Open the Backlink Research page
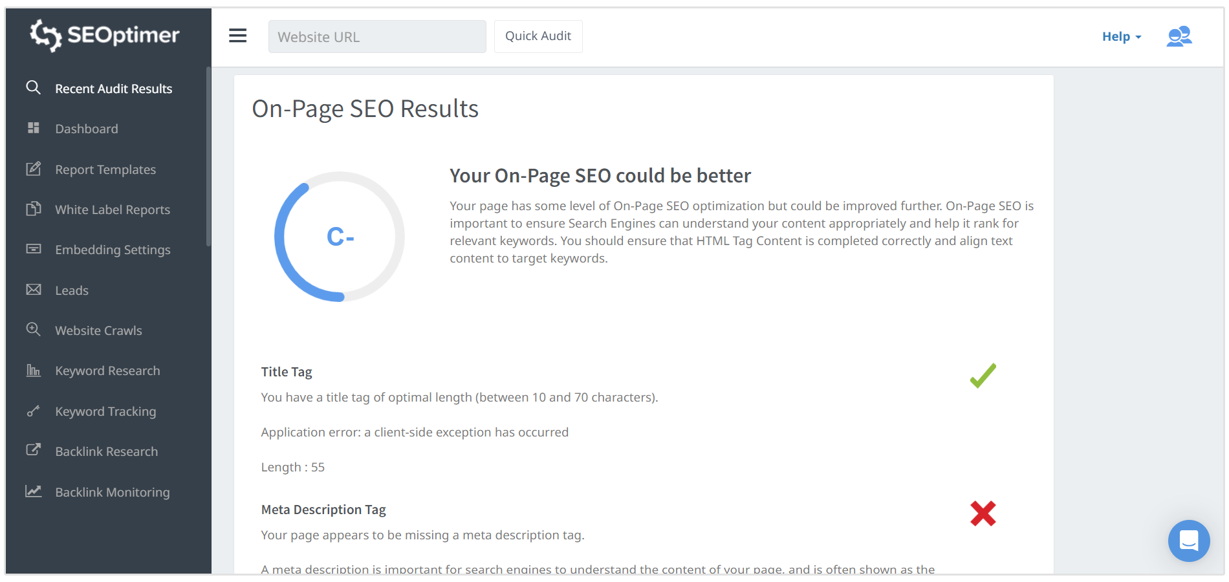The height and width of the screenshot is (582, 1229). pos(106,451)
